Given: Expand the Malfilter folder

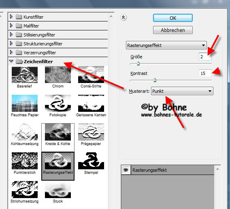Looking at the screenshot, I should [x=11, y=26].
